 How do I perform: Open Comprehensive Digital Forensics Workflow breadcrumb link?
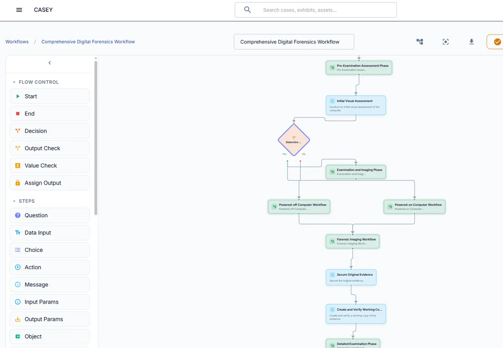click(x=88, y=42)
